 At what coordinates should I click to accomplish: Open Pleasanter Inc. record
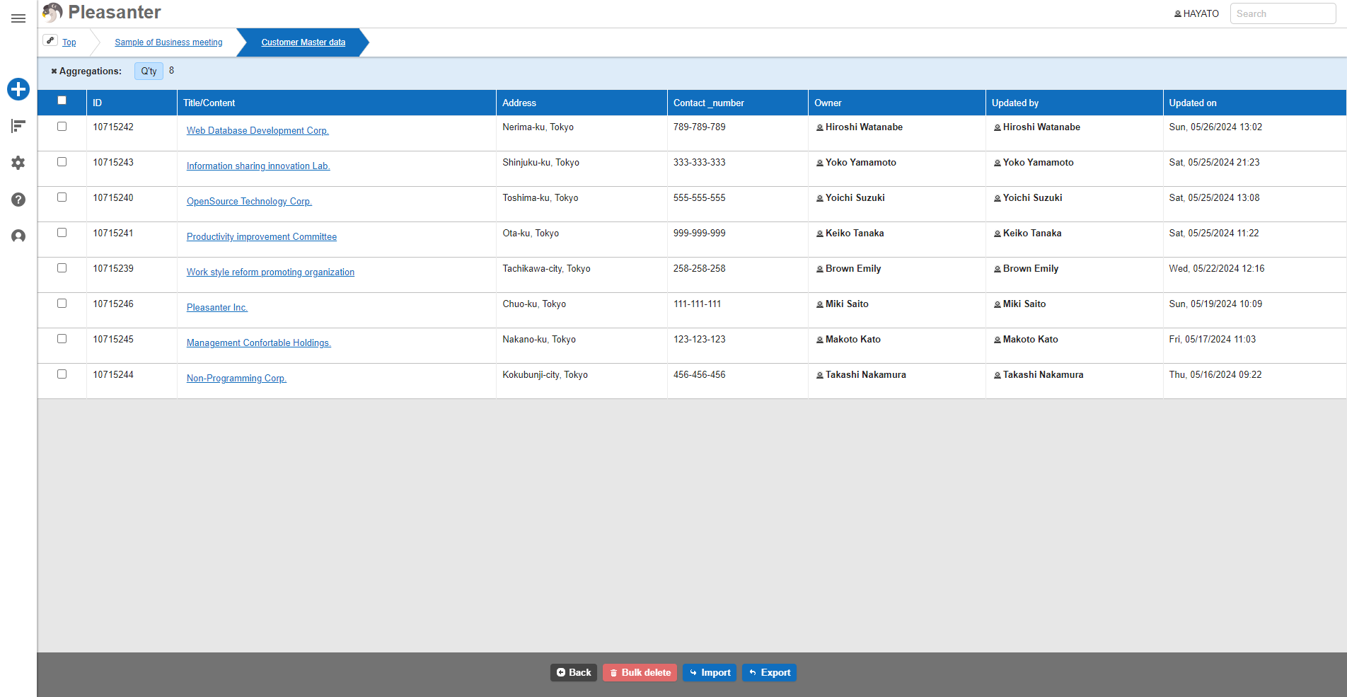coord(217,308)
